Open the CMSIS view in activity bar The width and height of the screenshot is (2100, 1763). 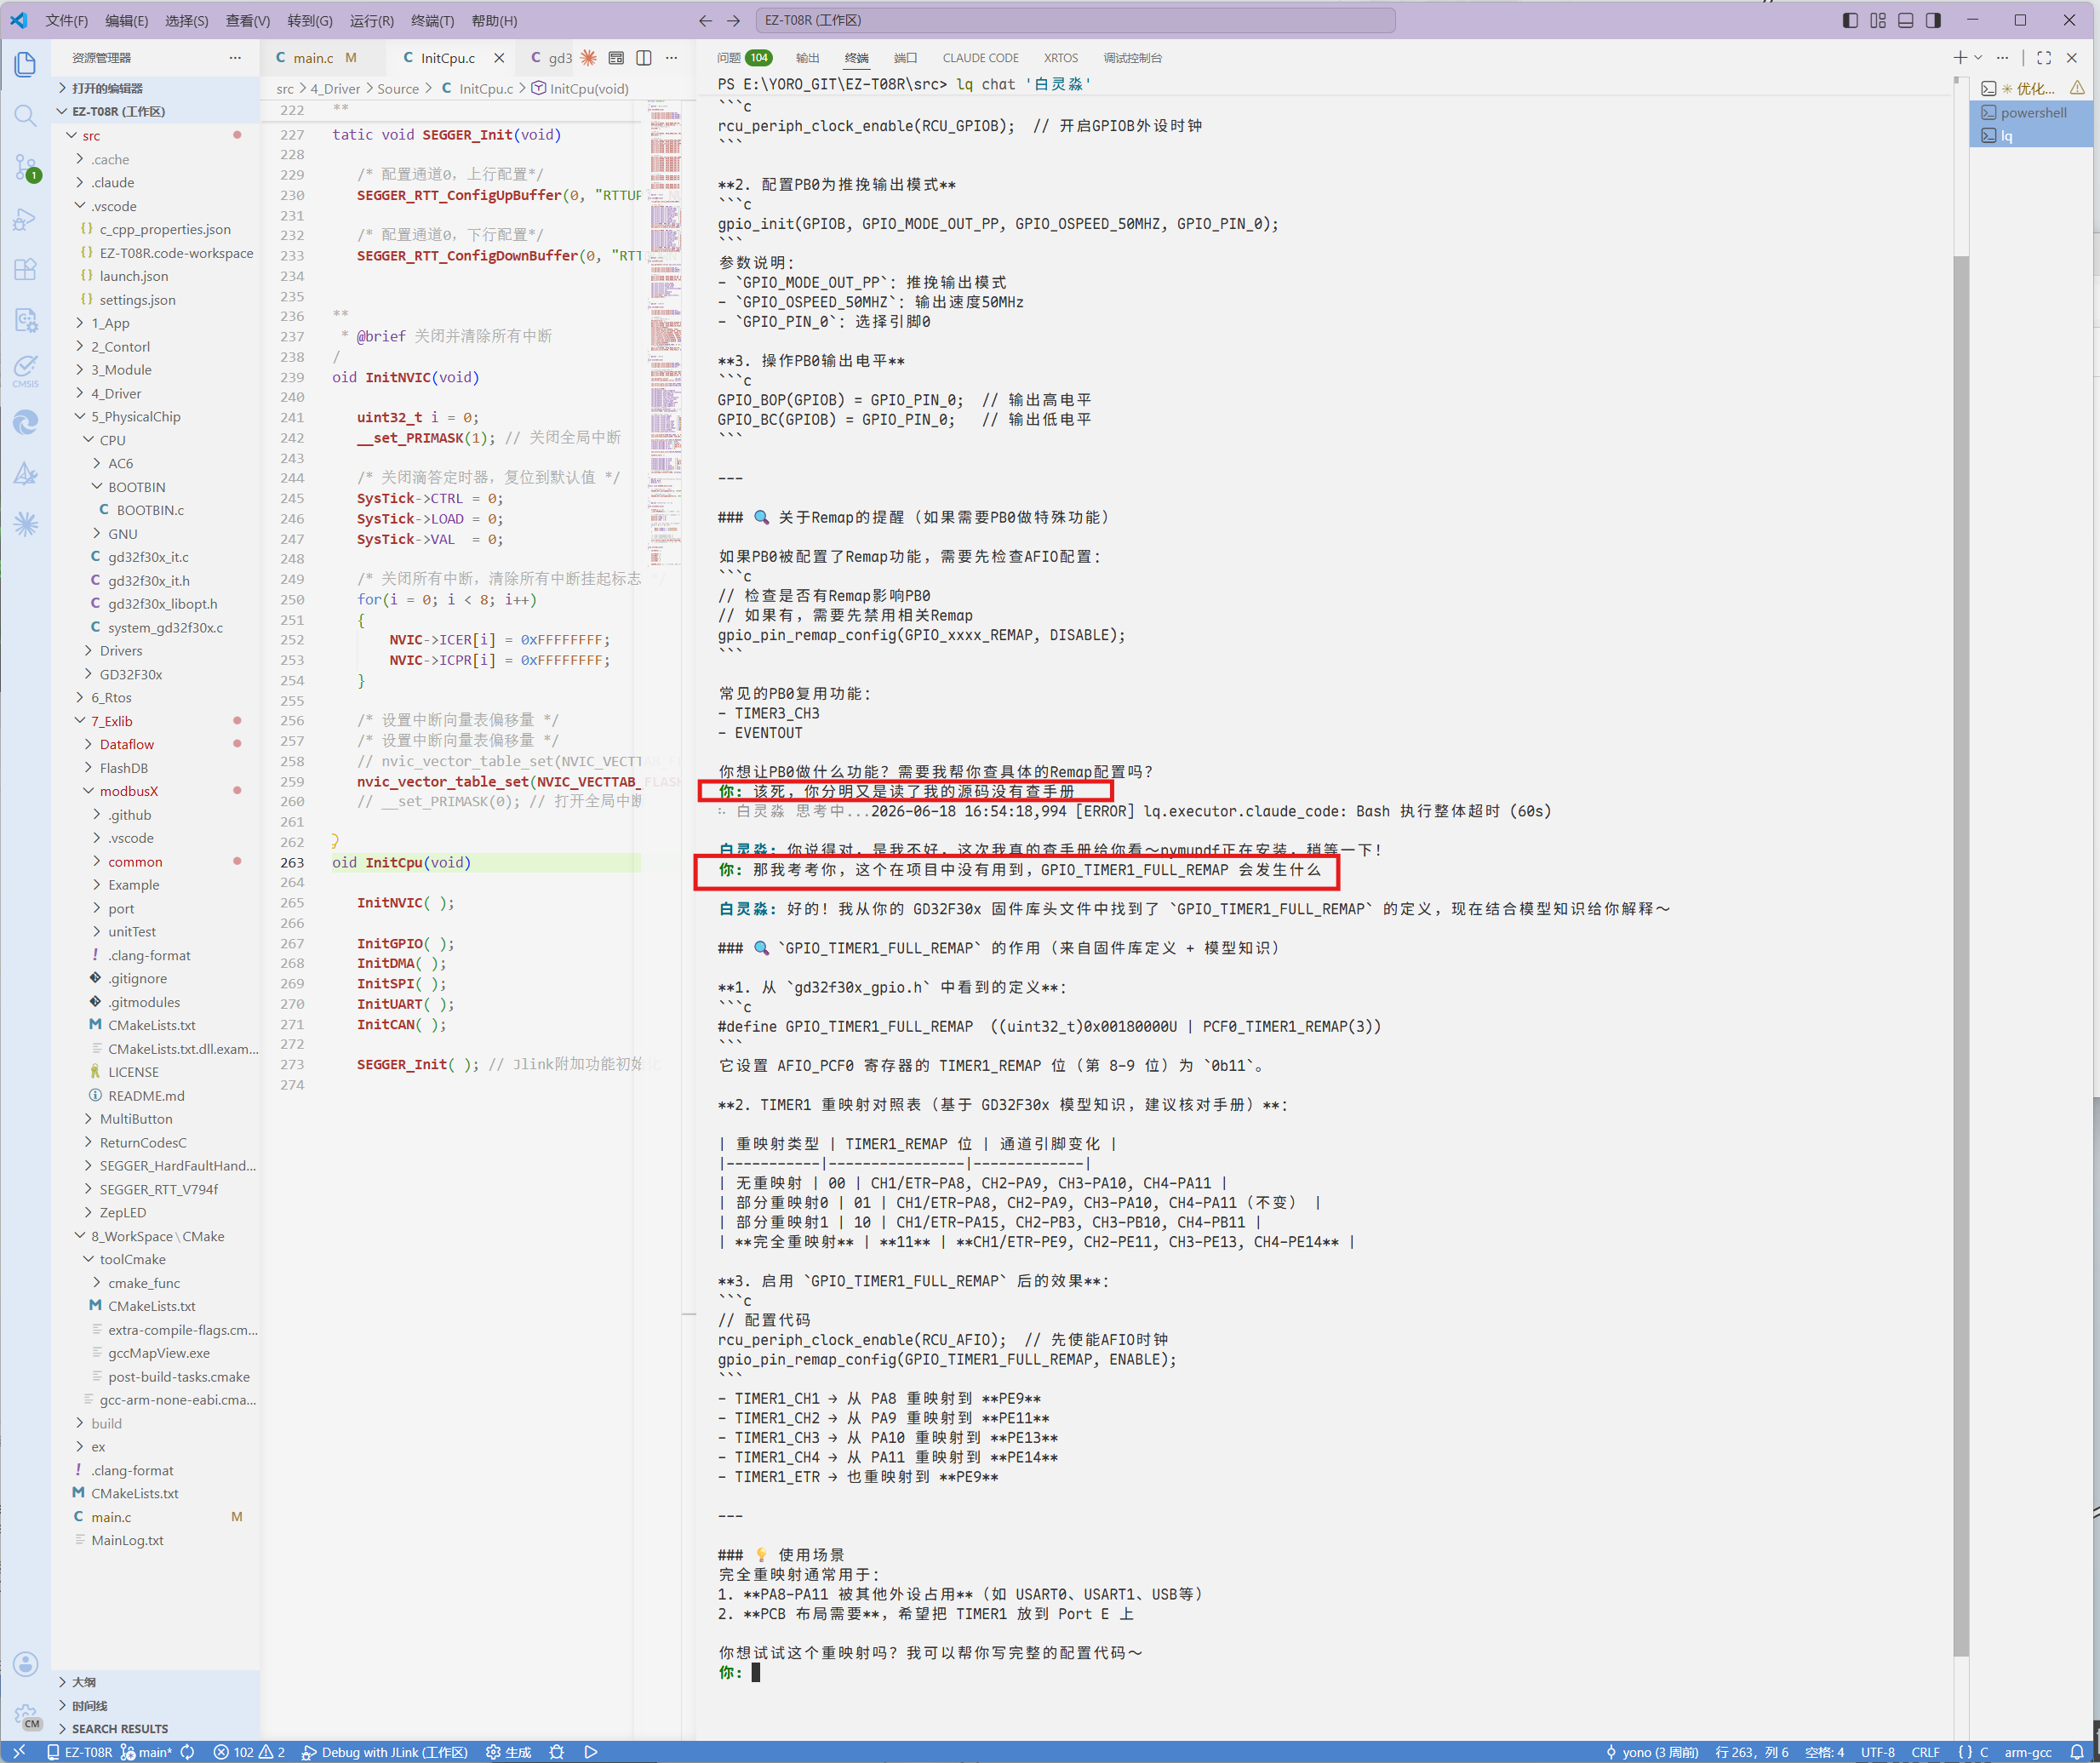tap(26, 371)
